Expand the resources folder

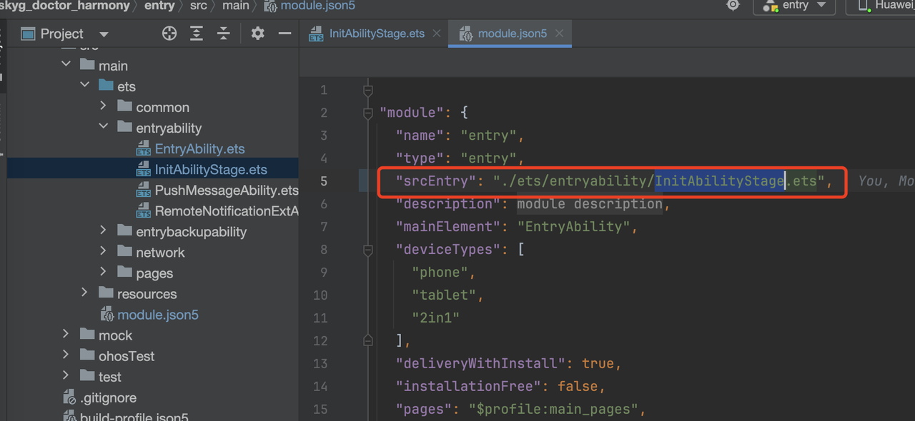pyautogui.click(x=85, y=293)
